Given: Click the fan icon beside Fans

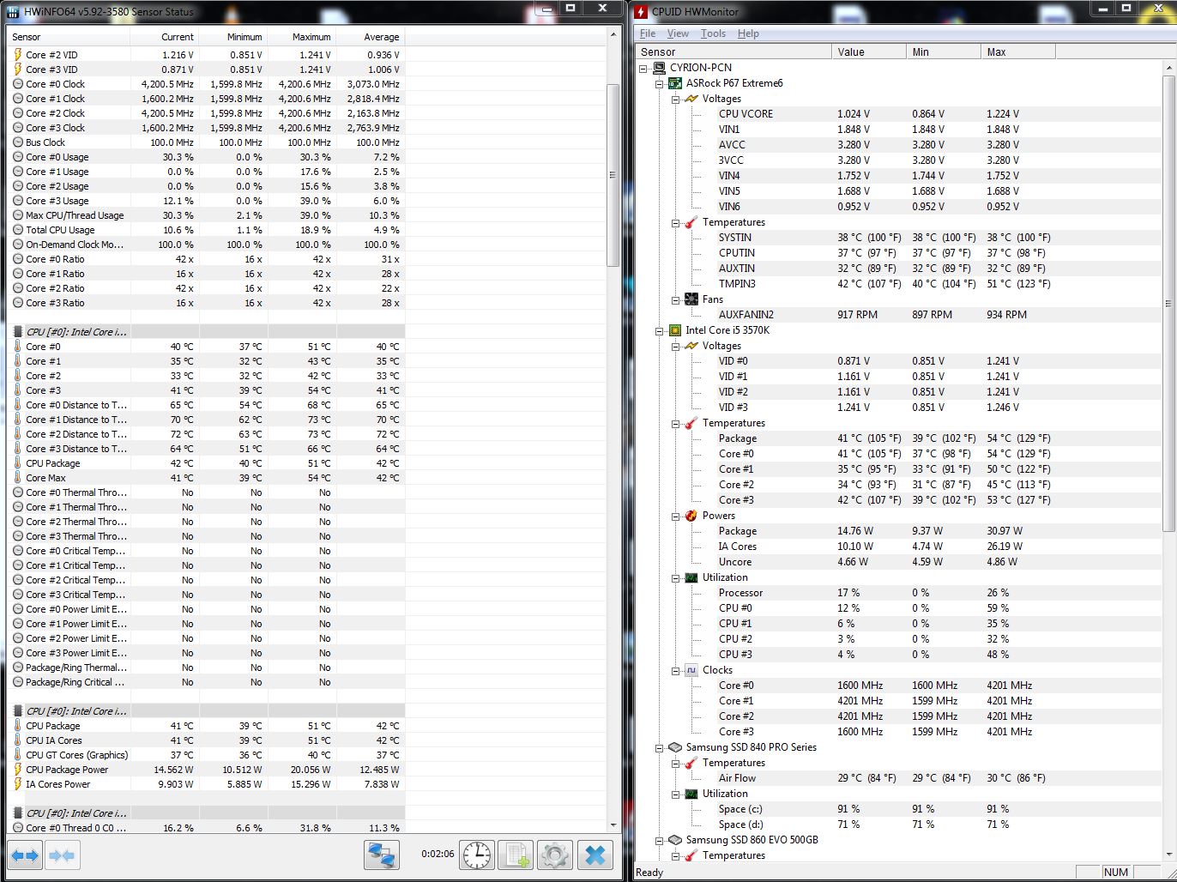Looking at the screenshot, I should pos(691,299).
